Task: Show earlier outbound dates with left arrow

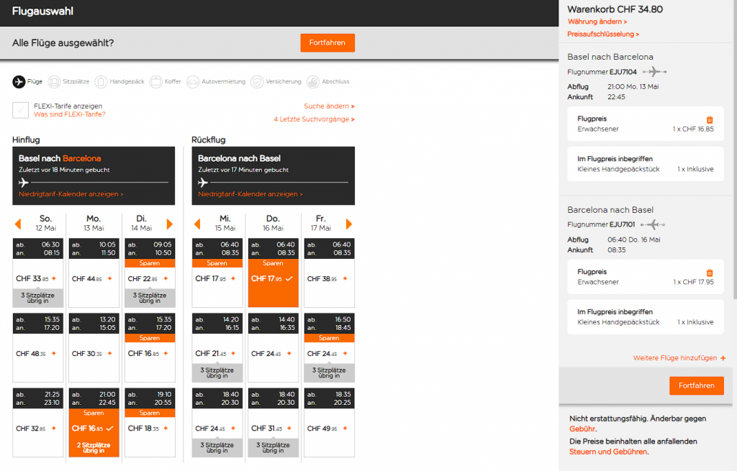Action: [18, 224]
